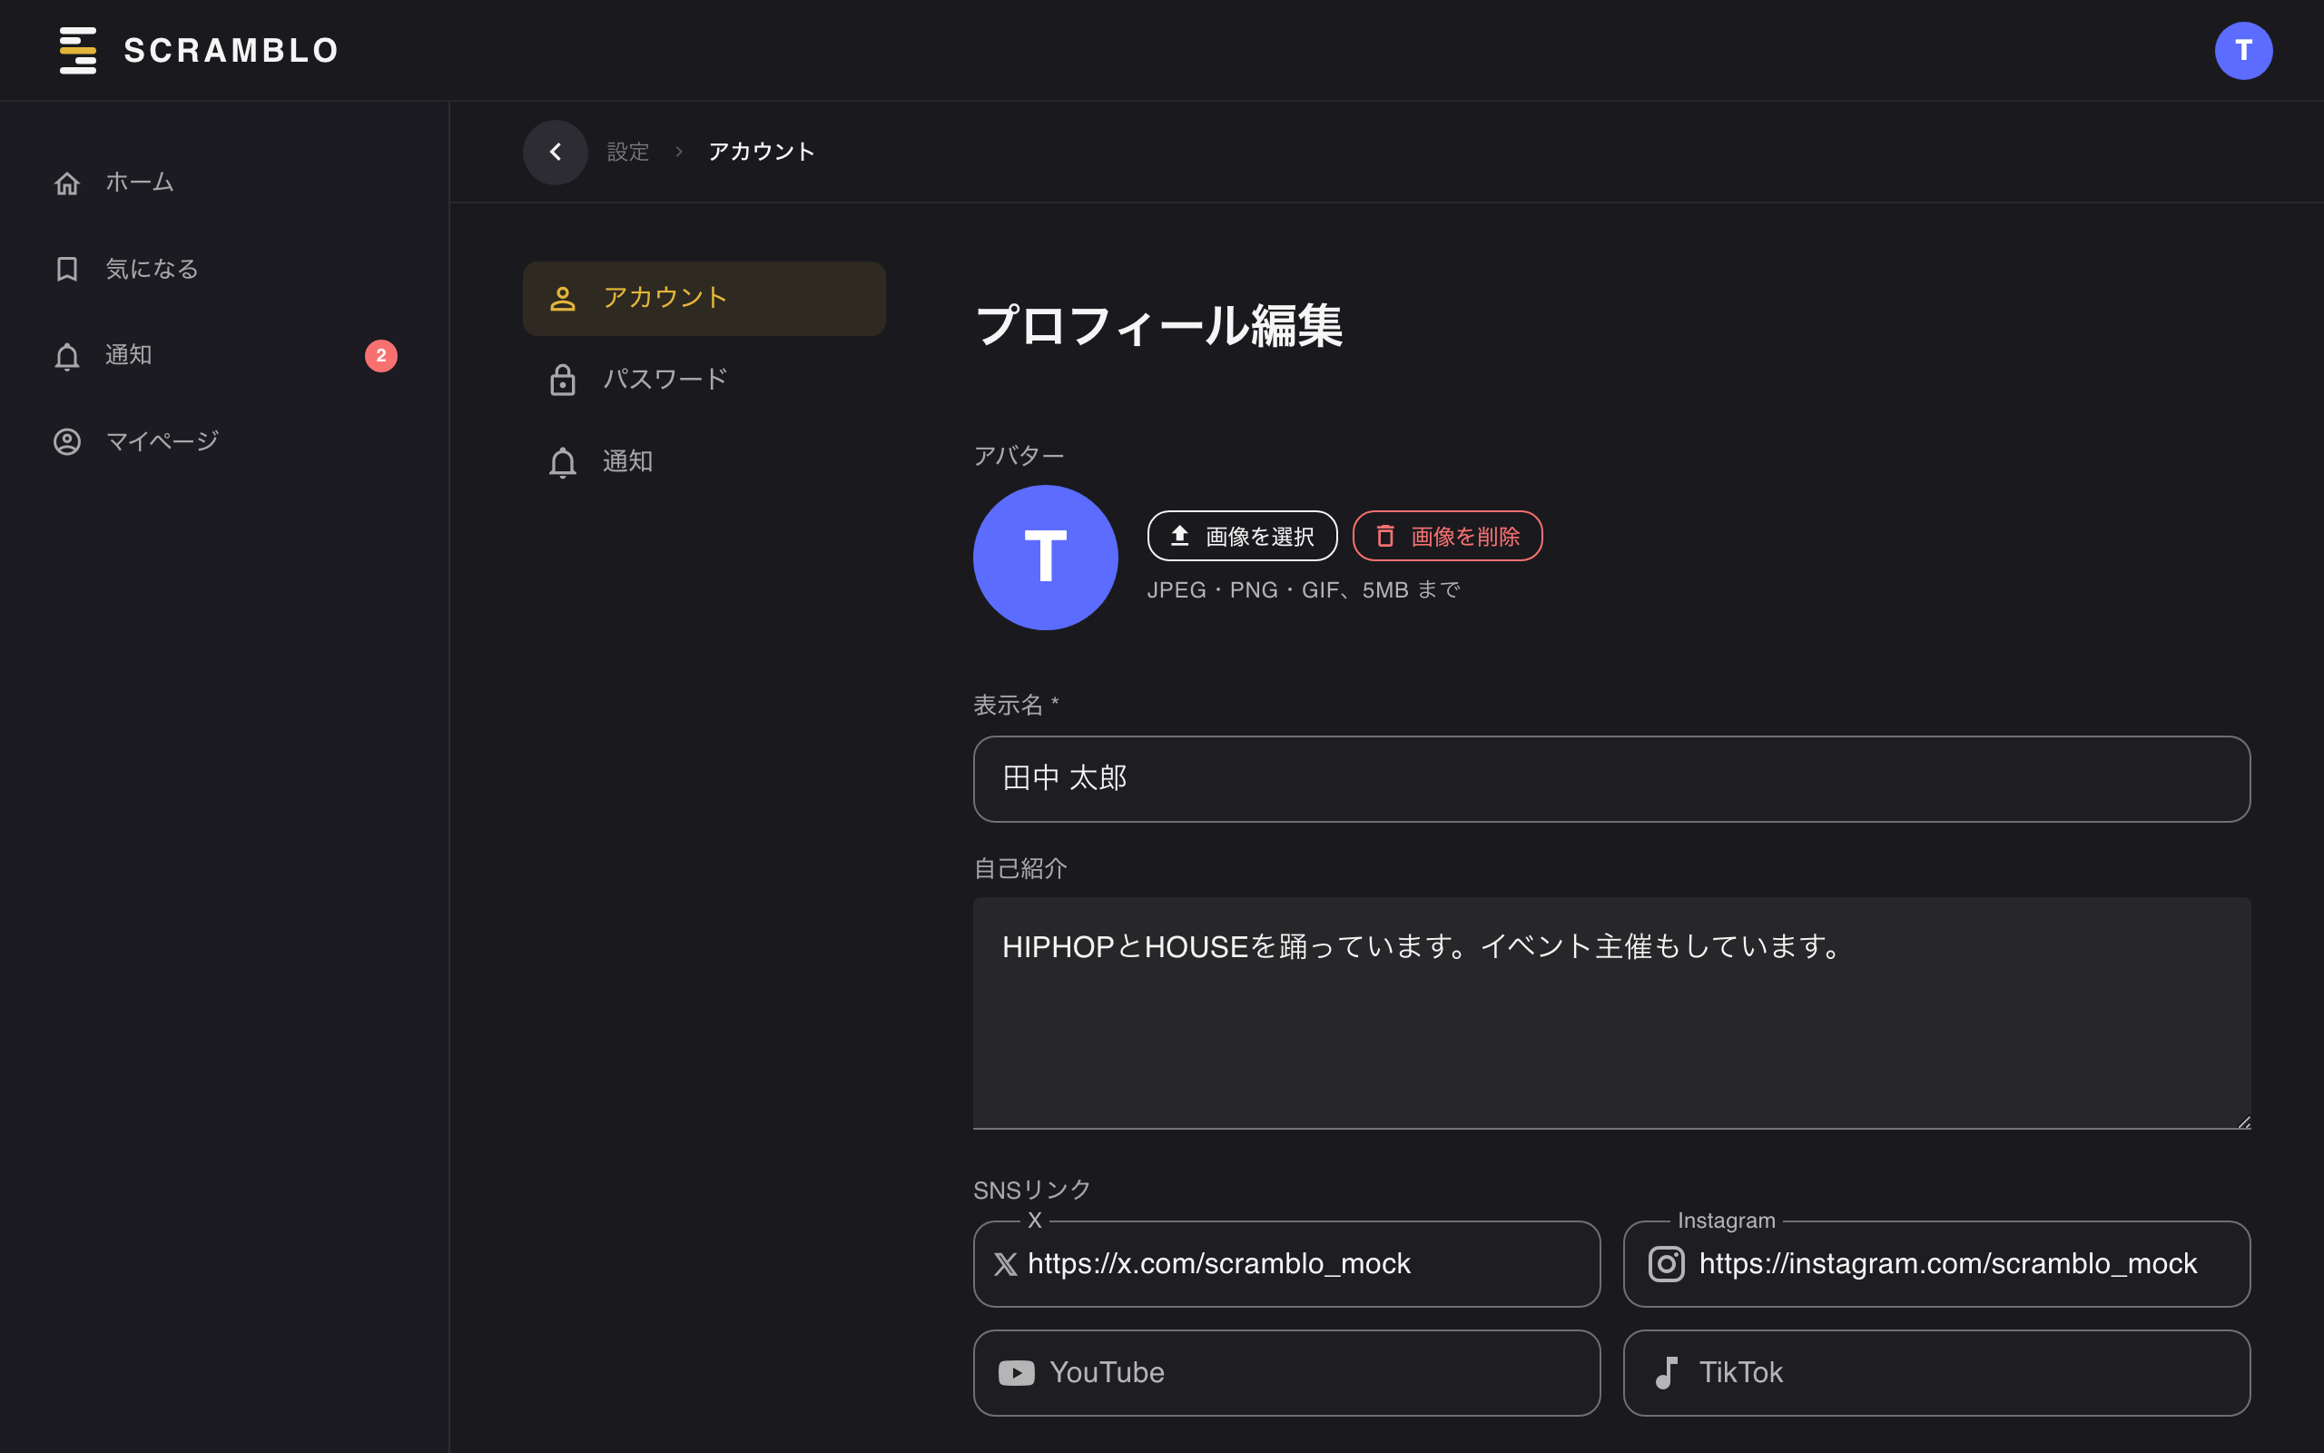
Task: Open 気になる in the sidebar
Action: (x=225, y=269)
